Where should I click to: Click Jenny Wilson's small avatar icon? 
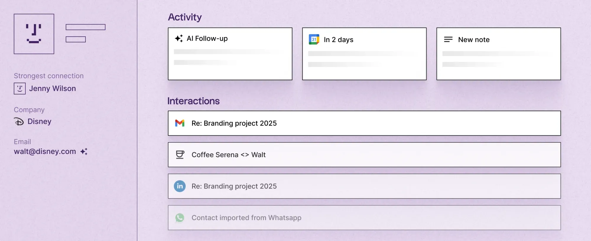(x=20, y=88)
